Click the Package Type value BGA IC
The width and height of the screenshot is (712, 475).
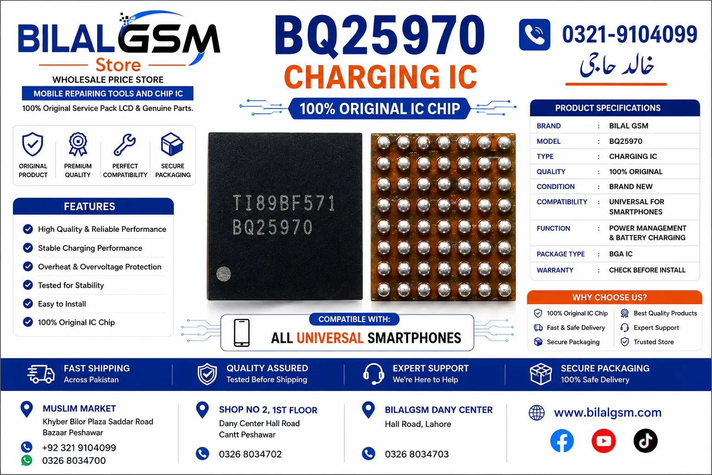coord(621,254)
